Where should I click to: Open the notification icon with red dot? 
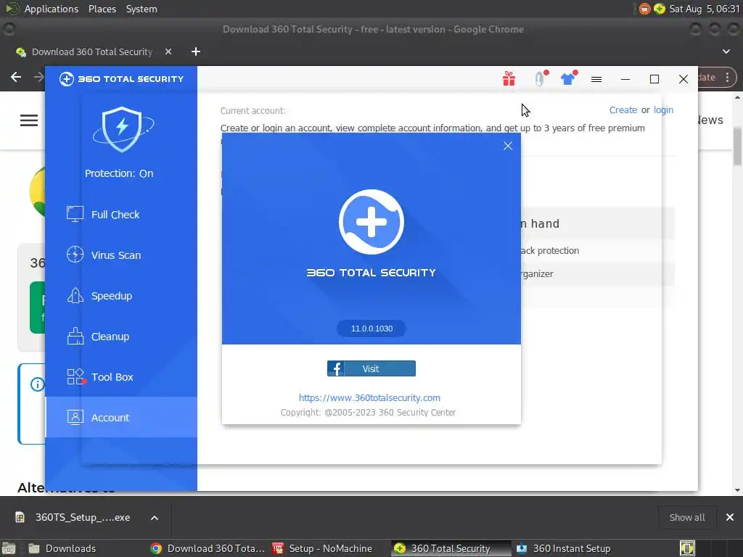(541, 78)
